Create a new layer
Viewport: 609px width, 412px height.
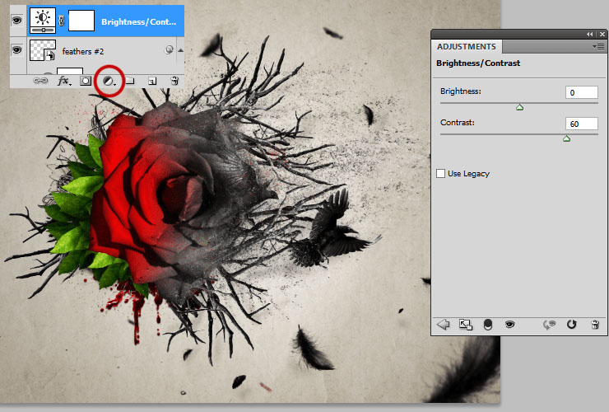pos(152,81)
